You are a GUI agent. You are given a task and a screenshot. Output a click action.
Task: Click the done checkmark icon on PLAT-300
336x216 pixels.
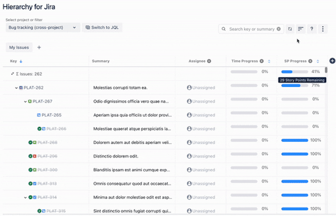(x=30, y=170)
